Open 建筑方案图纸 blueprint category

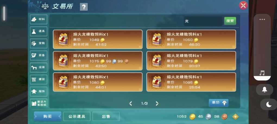click(x=39, y=103)
